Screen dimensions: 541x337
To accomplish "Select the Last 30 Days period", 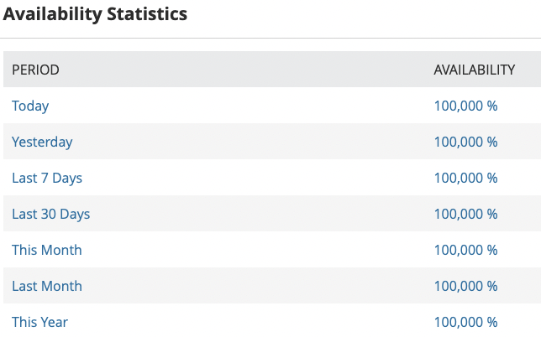I will pos(50,214).
